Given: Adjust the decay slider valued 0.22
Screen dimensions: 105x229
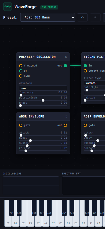Looking at the screenshot, I should coord(43,141).
